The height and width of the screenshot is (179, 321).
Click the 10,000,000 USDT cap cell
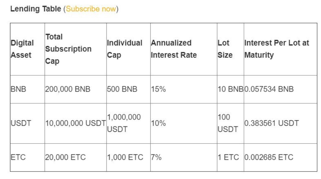[x=75, y=123]
